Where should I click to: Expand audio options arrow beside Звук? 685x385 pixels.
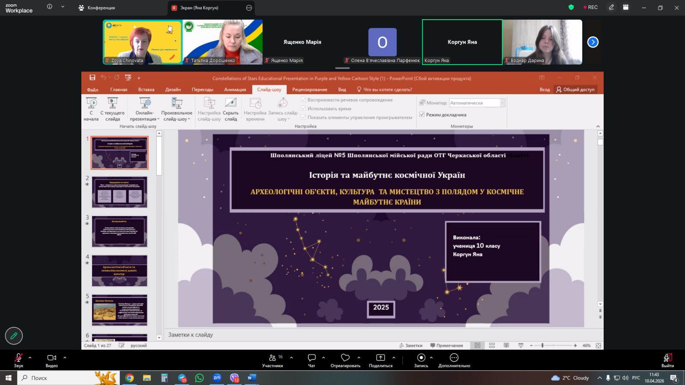click(30, 358)
